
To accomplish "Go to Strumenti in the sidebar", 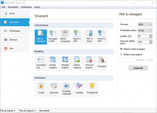I will point(15,22).
